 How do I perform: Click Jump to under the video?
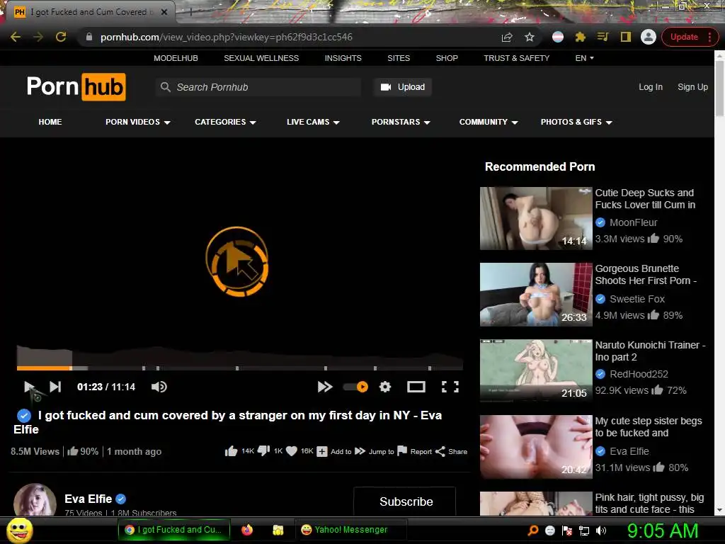[374, 451]
